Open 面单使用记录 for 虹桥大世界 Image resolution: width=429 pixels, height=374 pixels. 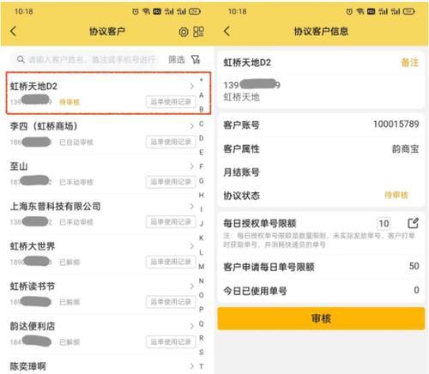171,262
